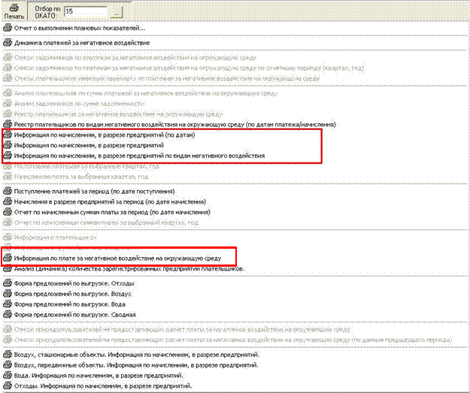
Task: Click printer icon next to 'Анализ (динамика) количества'
Action: click(8, 268)
